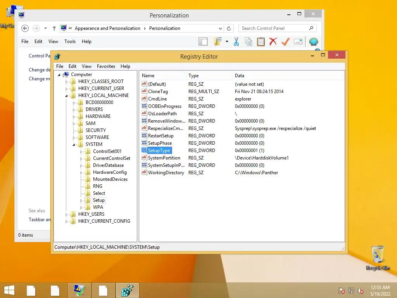Screen dimensions: 397x298
Task: Click the Personalization taskbar icon with checkmark
Action: (x=79, y=290)
